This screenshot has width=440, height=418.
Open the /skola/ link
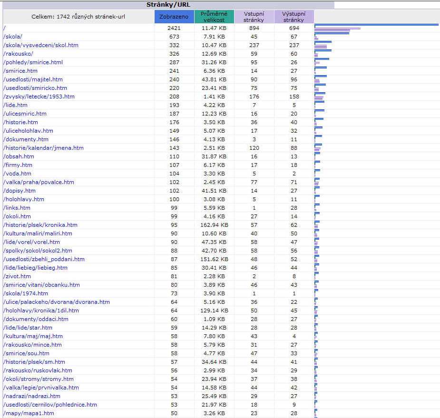(x=13, y=37)
